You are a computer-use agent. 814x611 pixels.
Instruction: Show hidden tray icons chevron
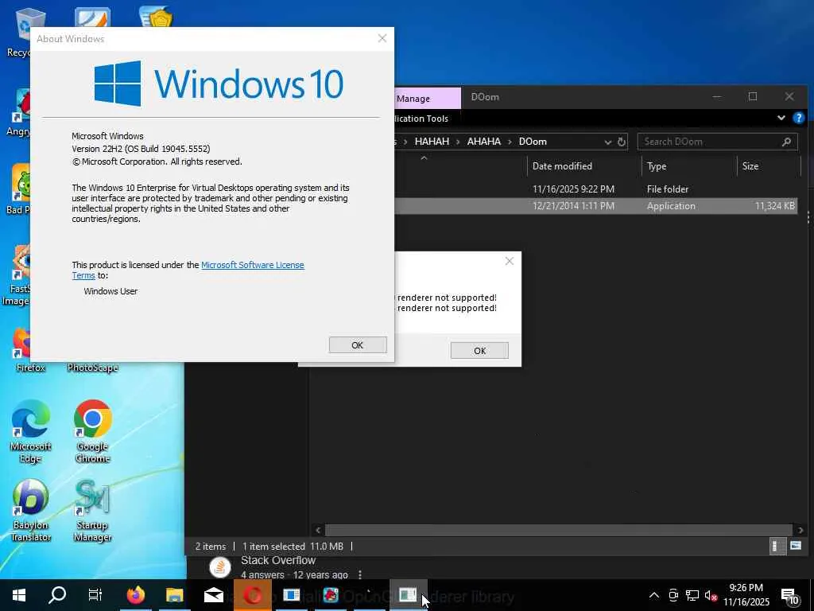pos(654,595)
